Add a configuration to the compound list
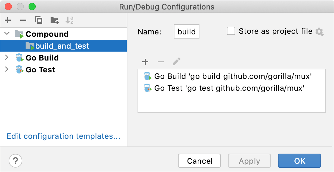Screen dimensions: 334x172 [145, 62]
